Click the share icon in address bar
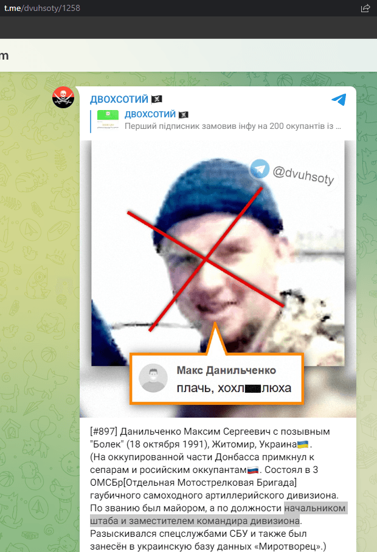Viewport: 377px width, 552px height. (365, 8)
